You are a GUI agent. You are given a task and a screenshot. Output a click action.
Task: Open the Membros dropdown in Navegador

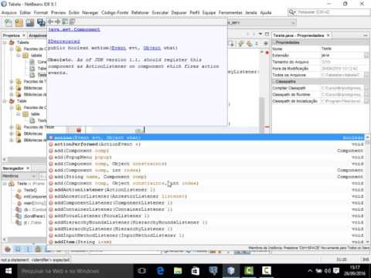point(19,176)
